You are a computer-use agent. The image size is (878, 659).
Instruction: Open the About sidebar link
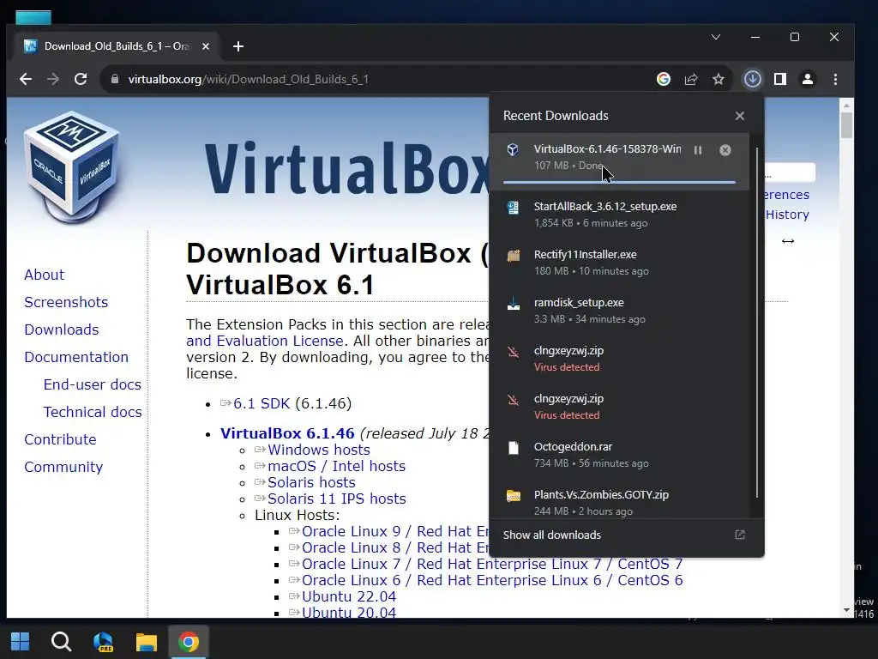coord(45,275)
